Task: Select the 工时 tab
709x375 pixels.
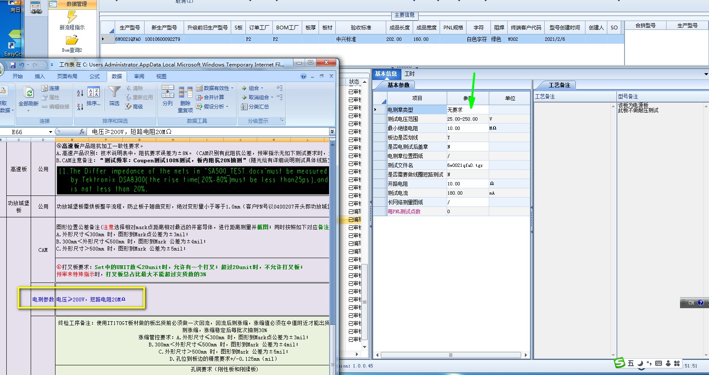Action: (x=409, y=74)
